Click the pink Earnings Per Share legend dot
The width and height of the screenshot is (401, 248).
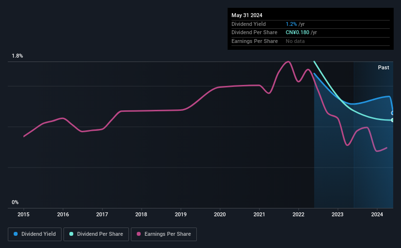pos(139,234)
